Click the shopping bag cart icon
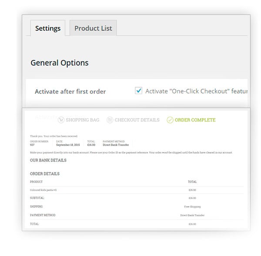 (x=61, y=120)
